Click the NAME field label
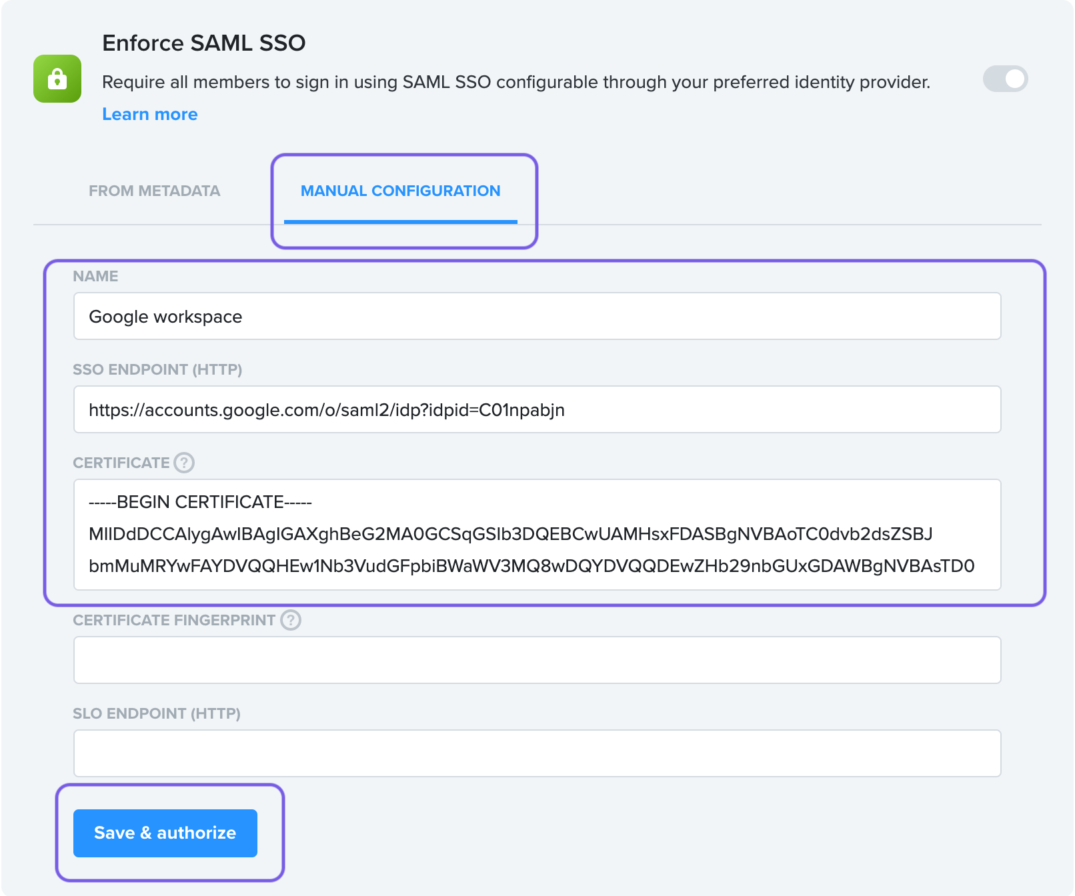 95,276
